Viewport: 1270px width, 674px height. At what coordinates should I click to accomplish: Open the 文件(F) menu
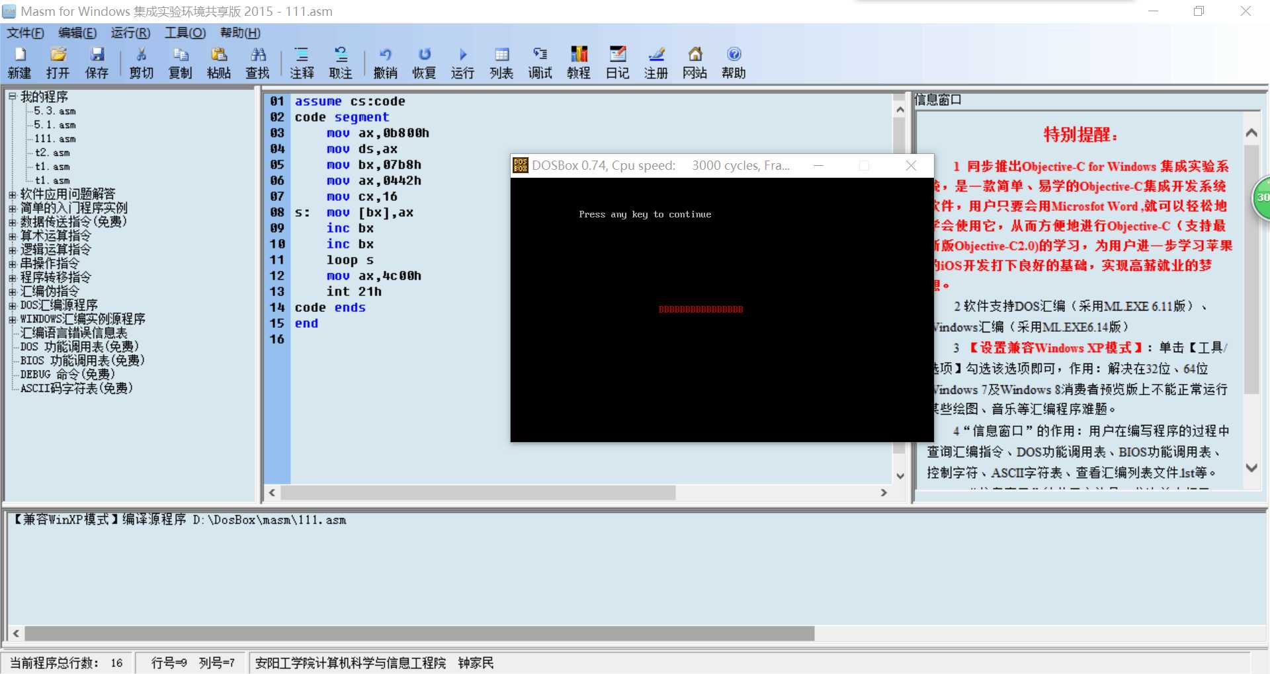25,33
